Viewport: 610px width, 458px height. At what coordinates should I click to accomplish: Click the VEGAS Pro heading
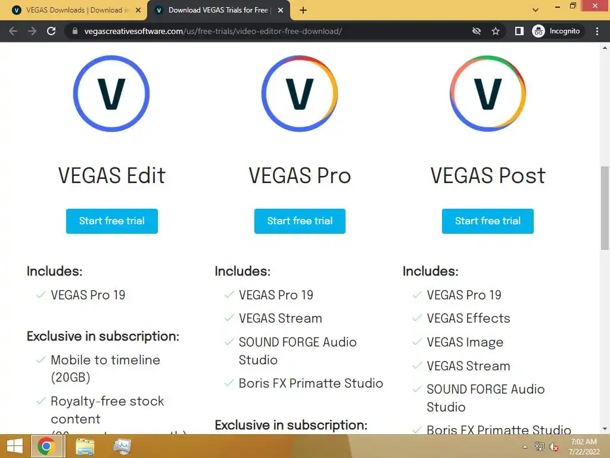coord(300,175)
